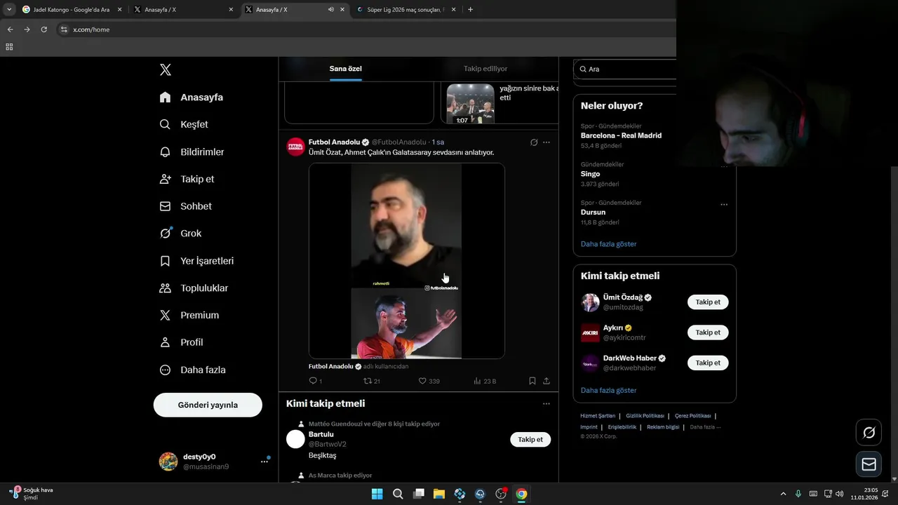This screenshot has width=898, height=505.
Task: Open floating Grok button
Action: coord(869,433)
